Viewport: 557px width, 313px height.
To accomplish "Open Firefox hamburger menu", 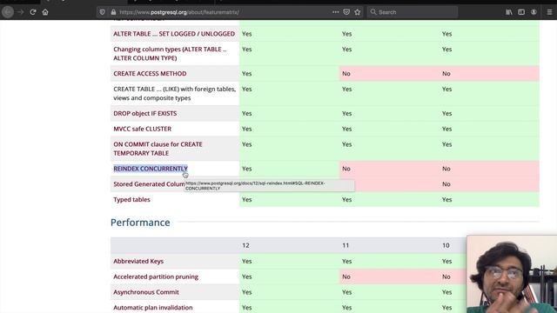I will [549, 12].
